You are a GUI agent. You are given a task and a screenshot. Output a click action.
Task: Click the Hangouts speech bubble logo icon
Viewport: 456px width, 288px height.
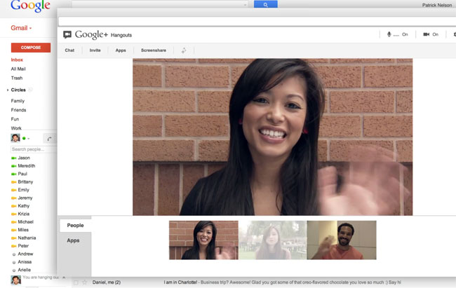pyautogui.click(x=67, y=34)
